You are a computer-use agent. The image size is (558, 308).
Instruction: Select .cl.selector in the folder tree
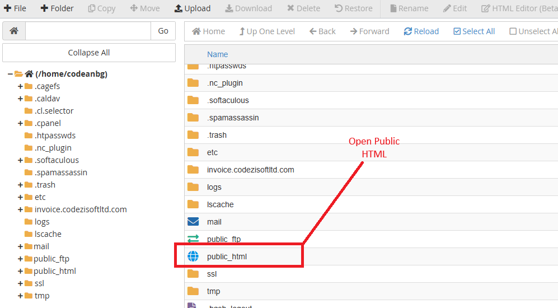tap(54, 111)
